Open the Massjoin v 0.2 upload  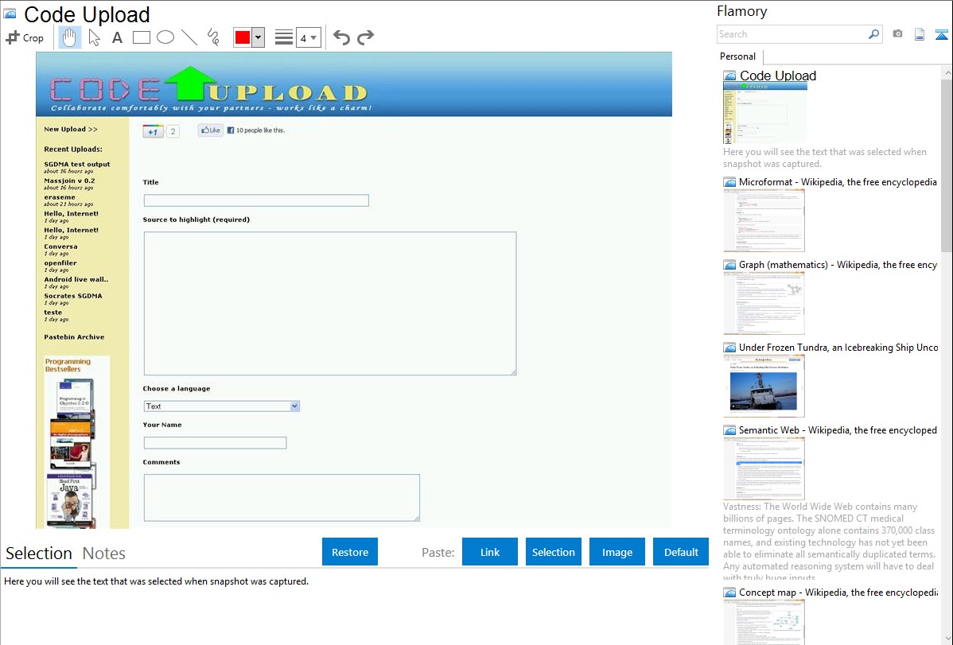(x=69, y=181)
